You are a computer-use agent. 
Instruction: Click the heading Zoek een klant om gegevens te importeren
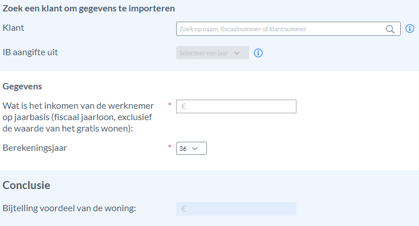click(89, 9)
